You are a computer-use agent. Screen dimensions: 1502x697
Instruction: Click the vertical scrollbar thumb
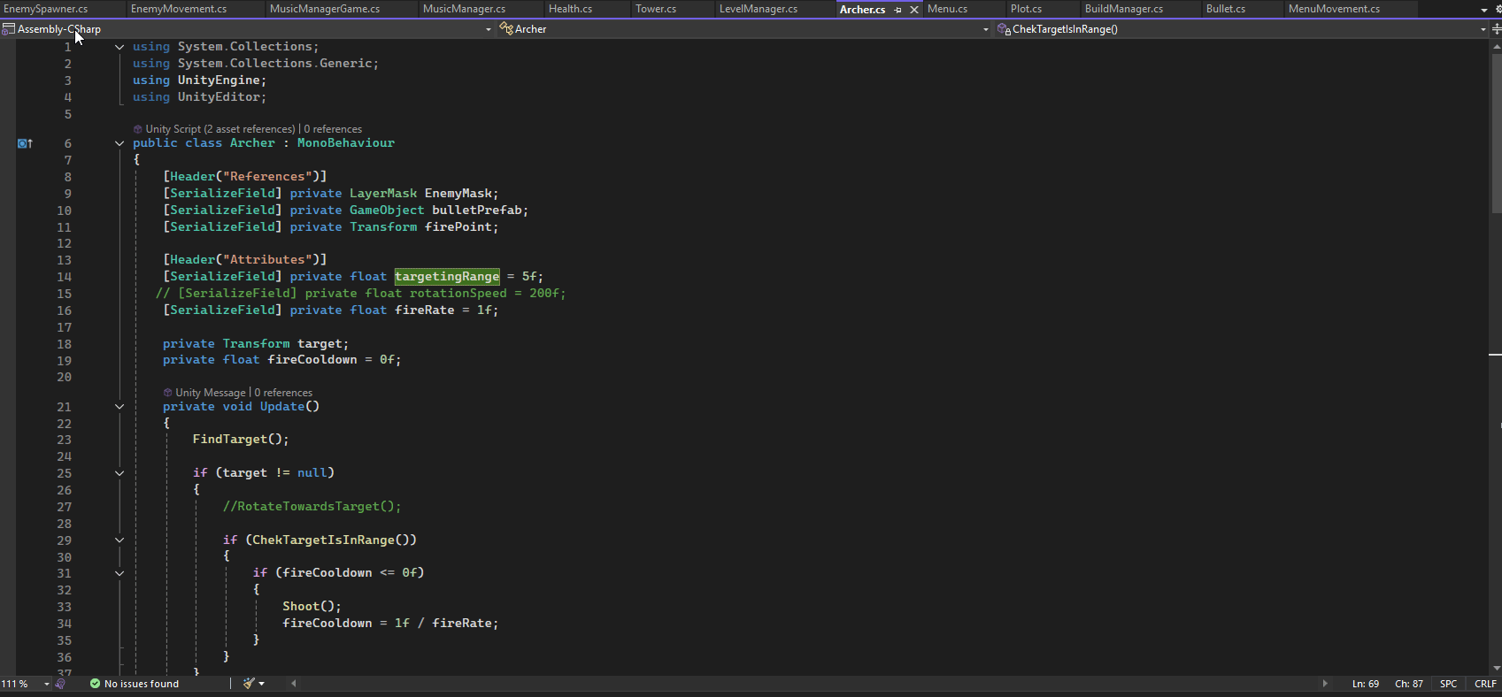pos(1496,133)
